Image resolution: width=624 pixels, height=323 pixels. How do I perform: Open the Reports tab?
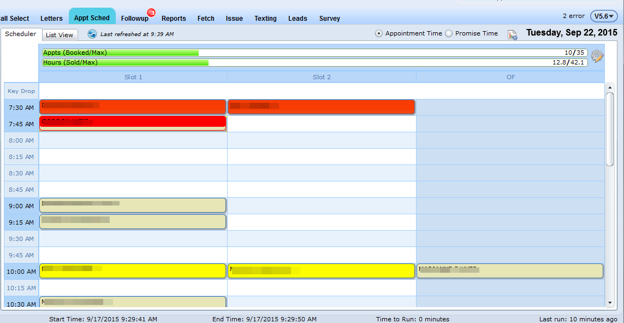174,19
